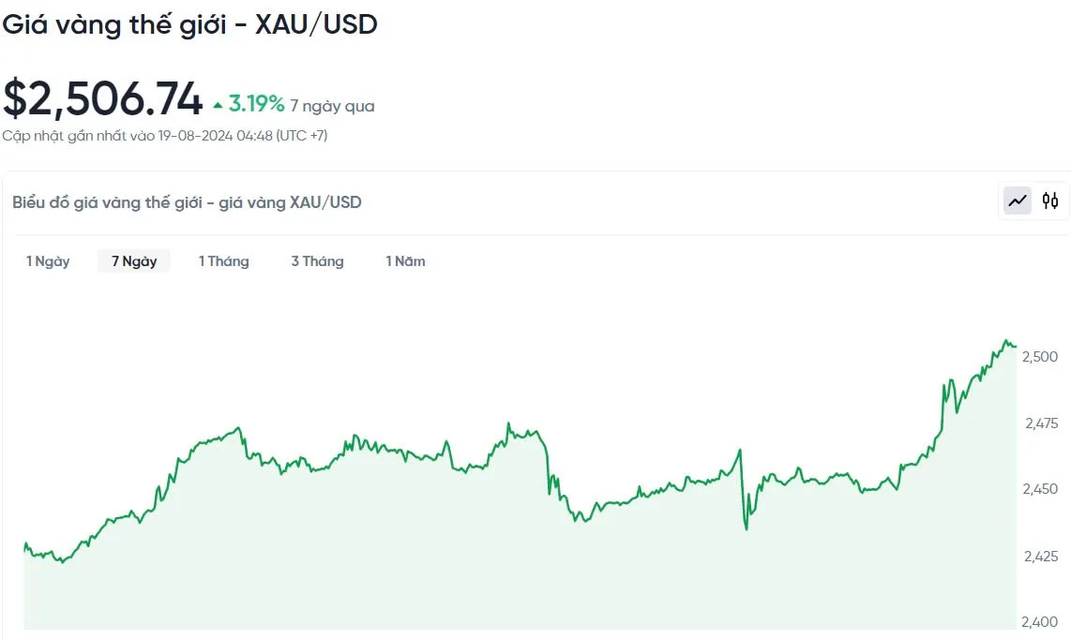
Task: Select the 1 Ngày time range
Action: 48,260
